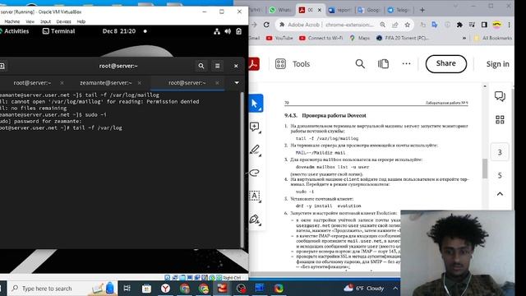The width and height of the screenshot is (526, 296).
Task: Open VirtualBox View menu
Action: pyautogui.click(x=30, y=21)
